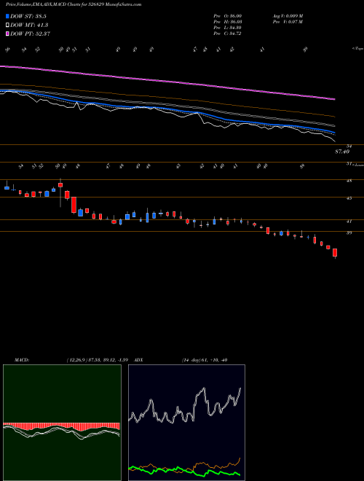The image size is (364, 481).
Task: Click the 'Avg V: 0.009 M' volume text
Action: point(288,16)
